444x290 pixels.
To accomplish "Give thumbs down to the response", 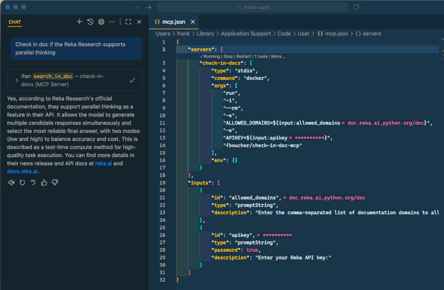I will click(x=55, y=183).
